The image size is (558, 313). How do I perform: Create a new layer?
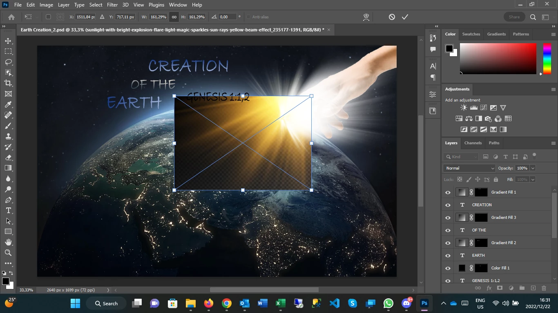pyautogui.click(x=533, y=288)
